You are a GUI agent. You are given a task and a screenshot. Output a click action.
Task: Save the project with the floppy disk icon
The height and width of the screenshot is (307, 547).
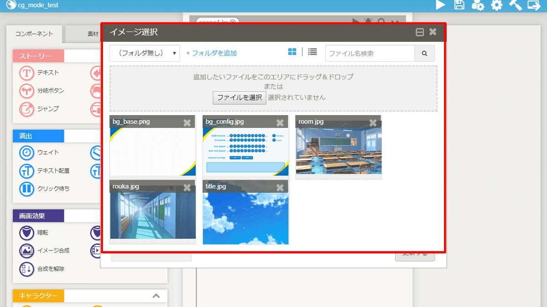click(x=459, y=5)
